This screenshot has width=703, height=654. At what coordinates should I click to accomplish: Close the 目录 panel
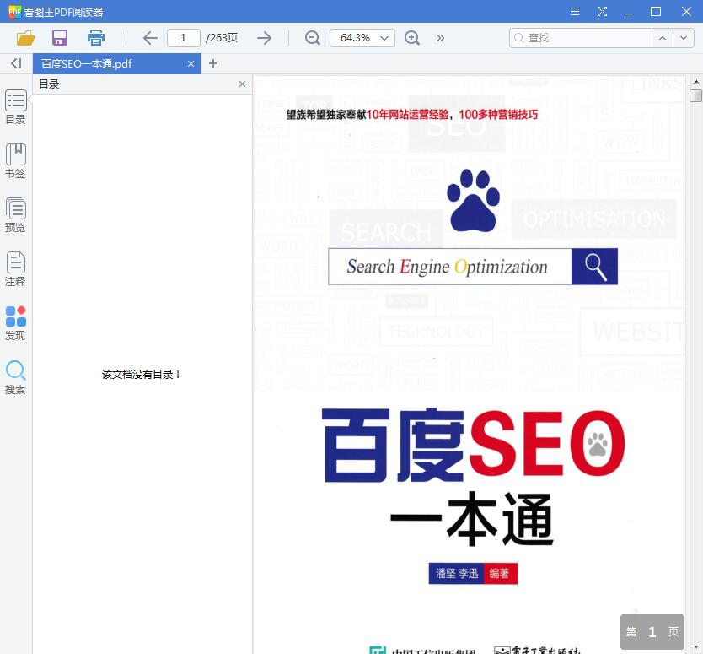(242, 84)
